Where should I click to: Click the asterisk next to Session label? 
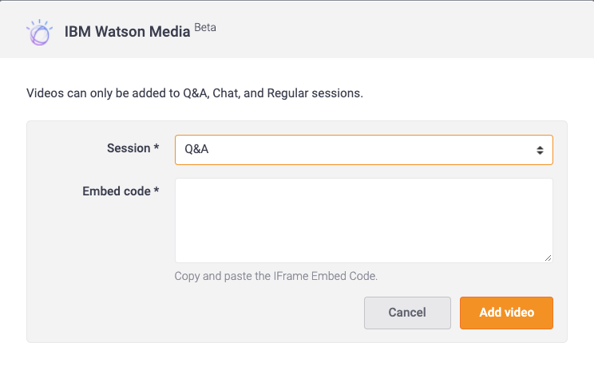coord(156,146)
